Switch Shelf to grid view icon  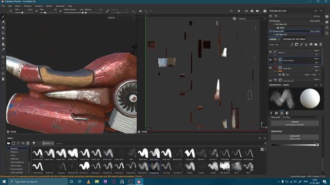(x=262, y=150)
